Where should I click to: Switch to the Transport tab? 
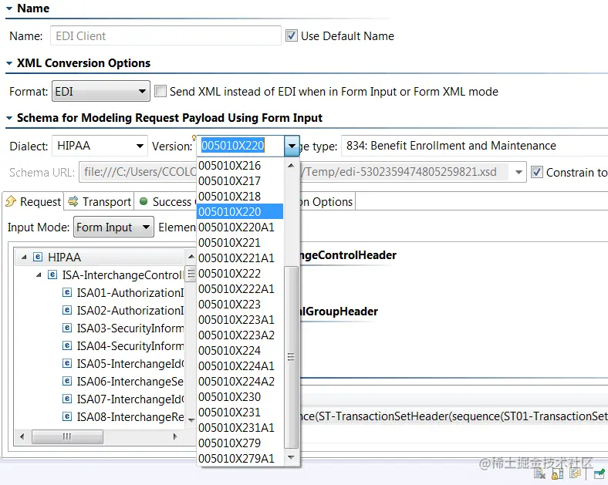point(100,201)
